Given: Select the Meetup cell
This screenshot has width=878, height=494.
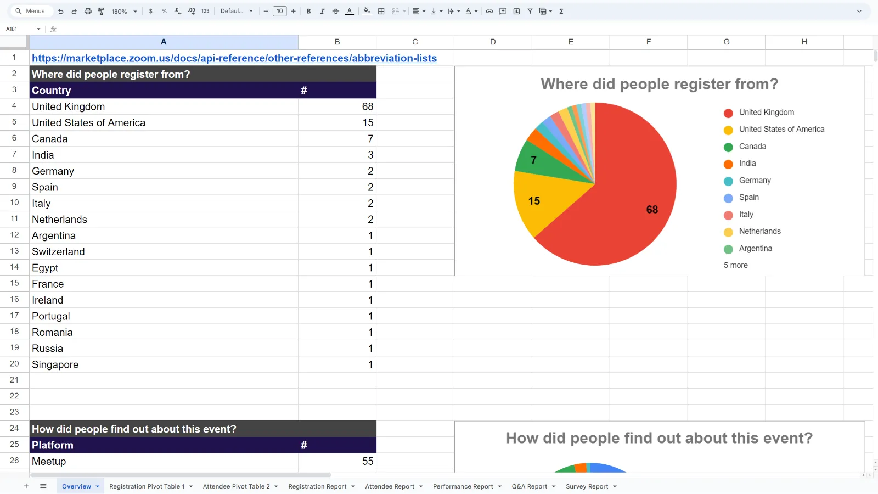Looking at the screenshot, I should pos(164,461).
